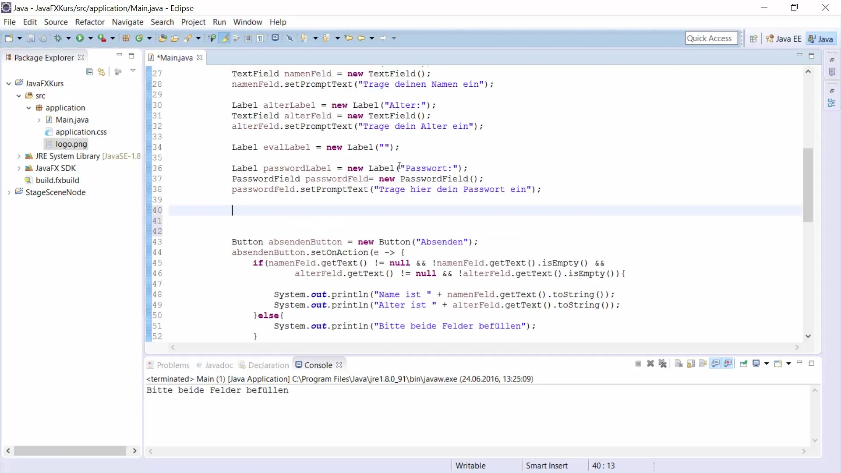Toggle Show Console on Standard Error
Image resolution: width=841 pixels, height=473 pixels.
tap(728, 364)
